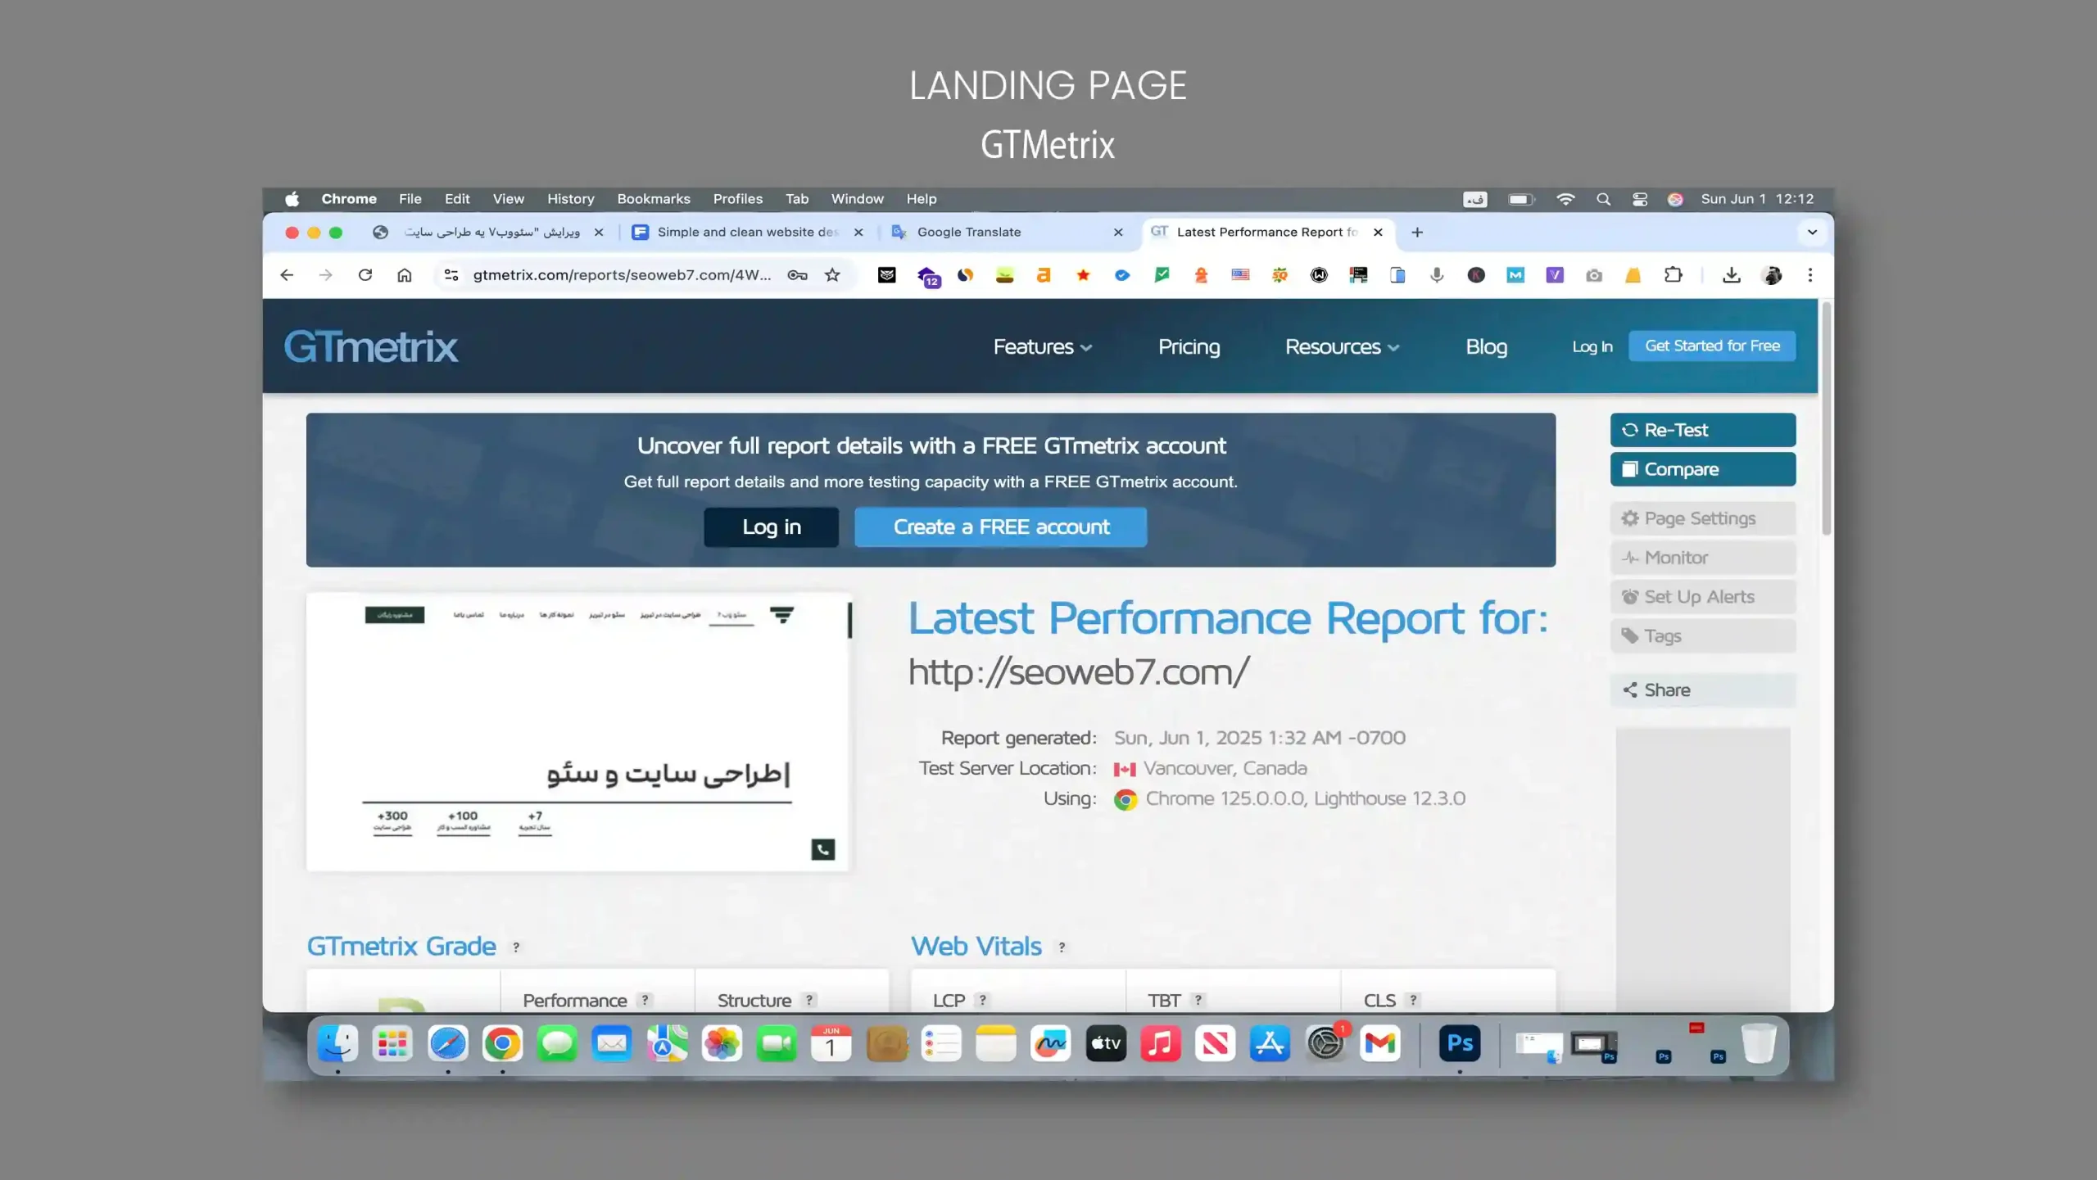The image size is (2097, 1180).
Task: Open the tab search chevron in Chrome
Action: coord(1812,233)
